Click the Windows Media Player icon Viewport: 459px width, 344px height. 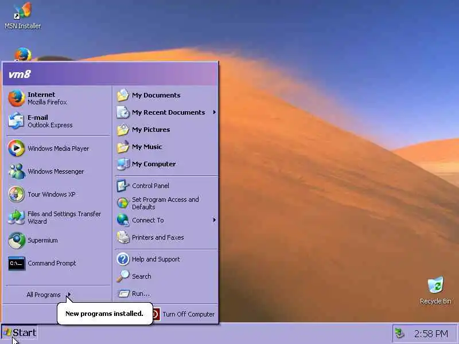point(17,148)
